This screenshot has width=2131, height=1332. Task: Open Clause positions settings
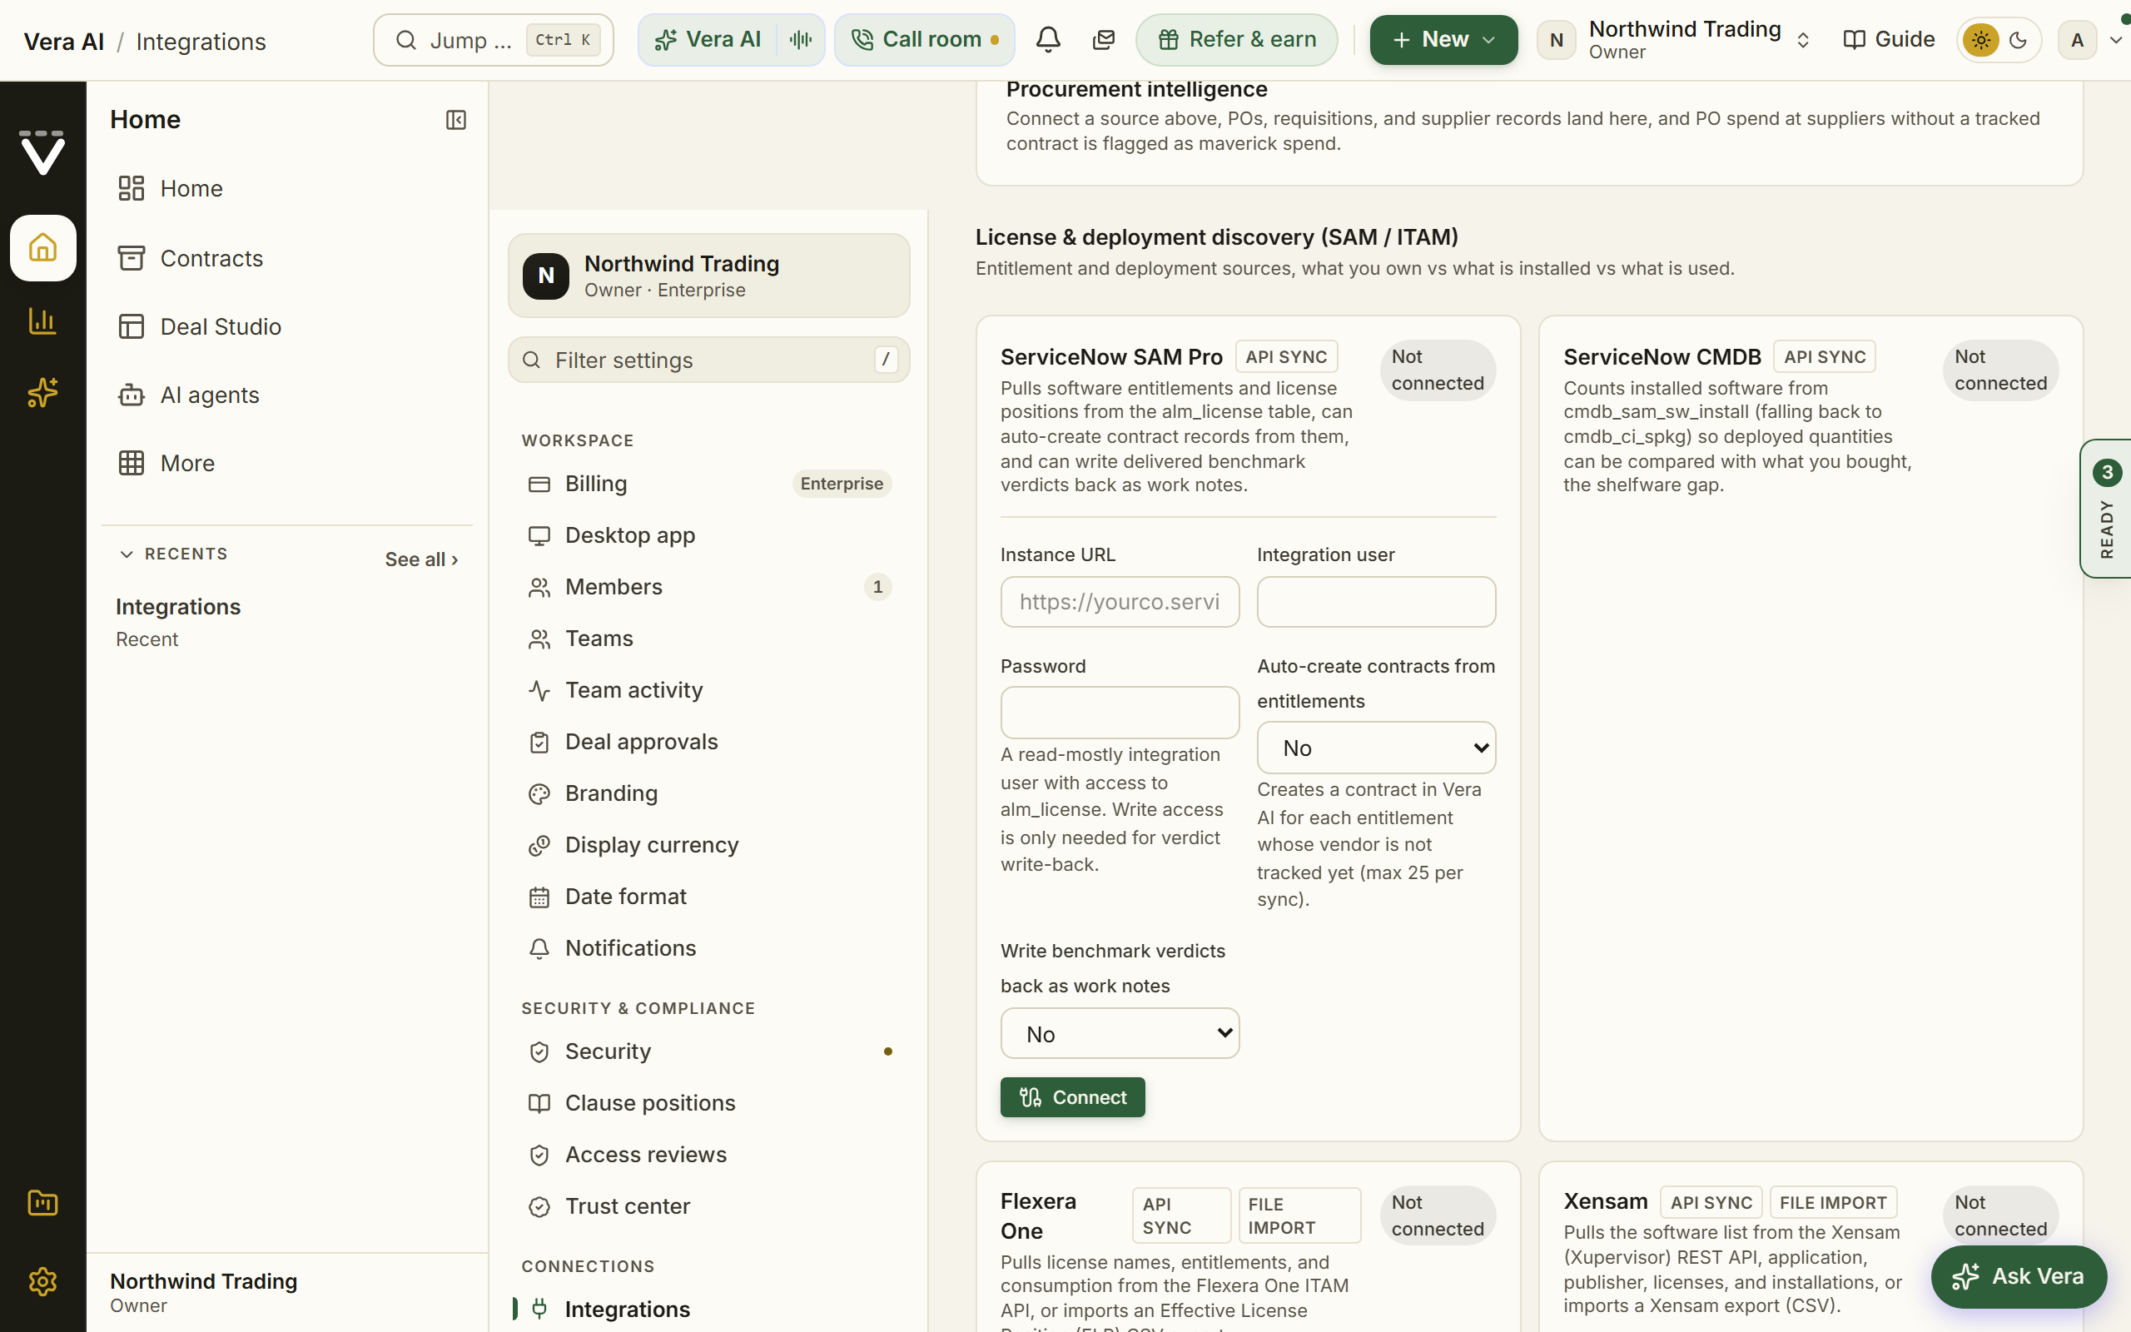(x=709, y=1103)
